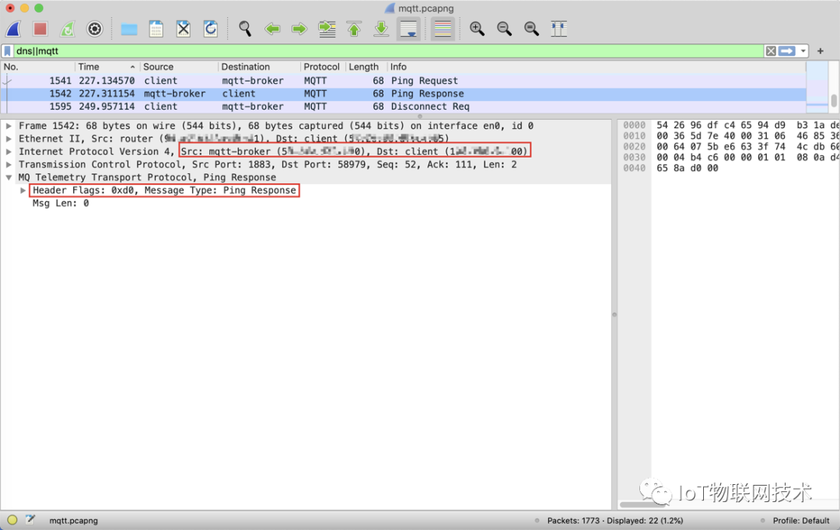Expand the Frame 1542 details

tap(9, 126)
